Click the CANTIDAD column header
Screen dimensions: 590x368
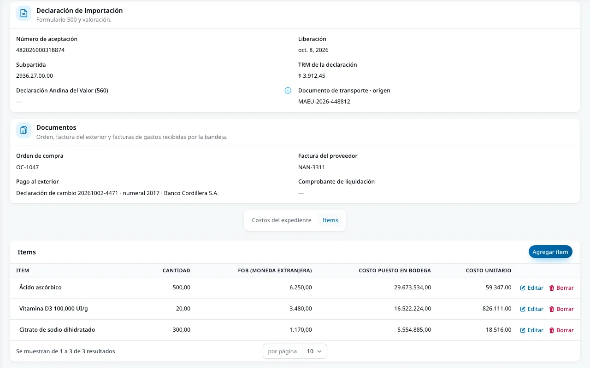click(177, 270)
